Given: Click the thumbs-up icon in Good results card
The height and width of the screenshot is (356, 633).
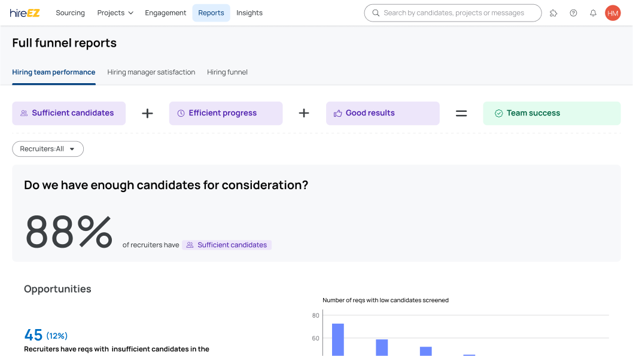Looking at the screenshot, I should (x=337, y=113).
